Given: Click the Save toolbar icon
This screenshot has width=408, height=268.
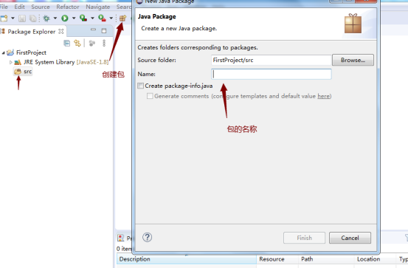Looking at the screenshot, I should tap(22, 18).
